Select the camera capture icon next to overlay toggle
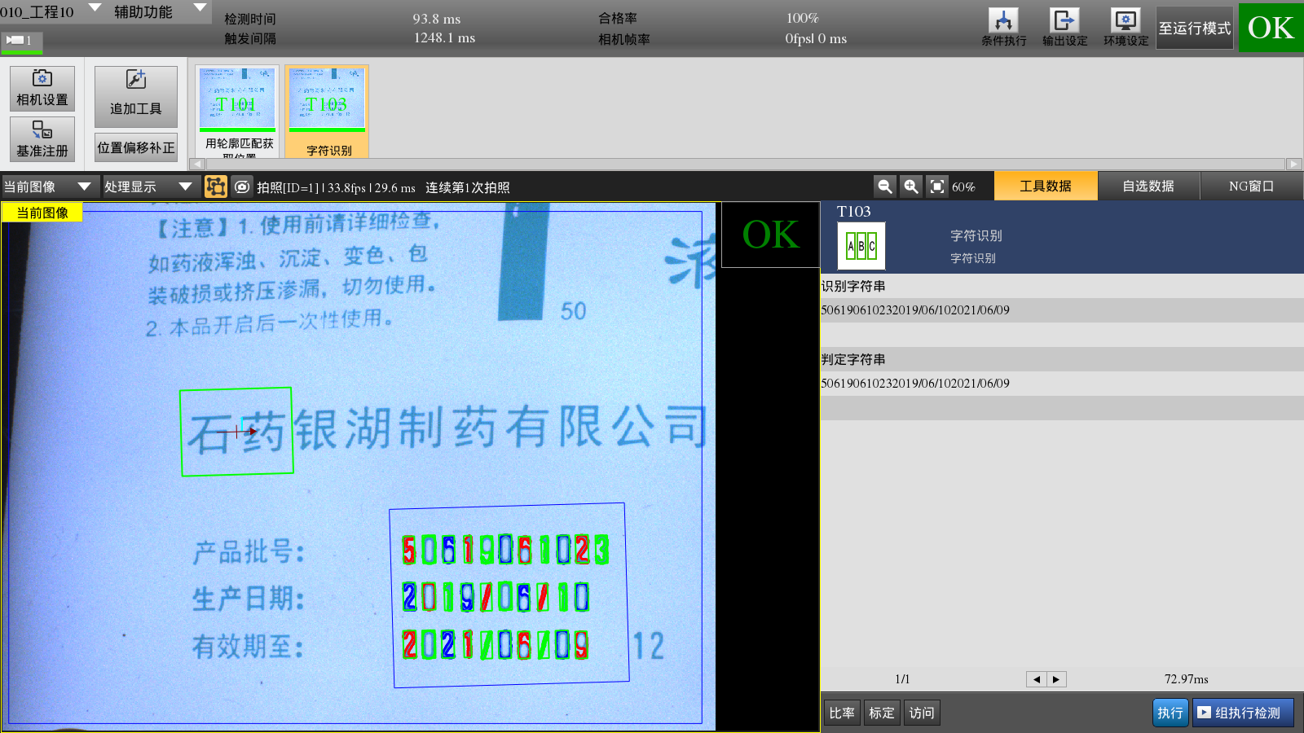 click(x=241, y=186)
